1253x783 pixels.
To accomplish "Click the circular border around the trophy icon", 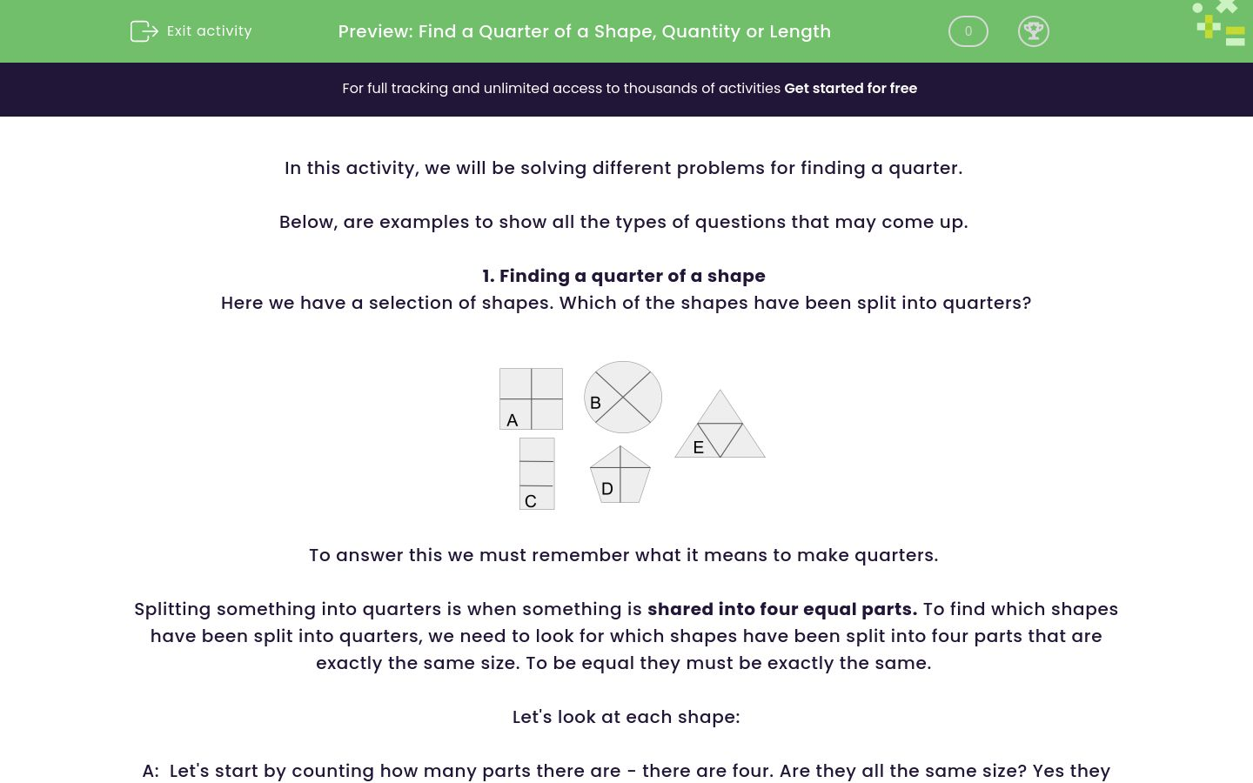I will (x=1034, y=30).
